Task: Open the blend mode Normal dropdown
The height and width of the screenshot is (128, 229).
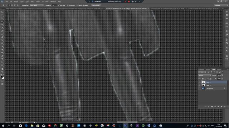Action: pos(204,75)
